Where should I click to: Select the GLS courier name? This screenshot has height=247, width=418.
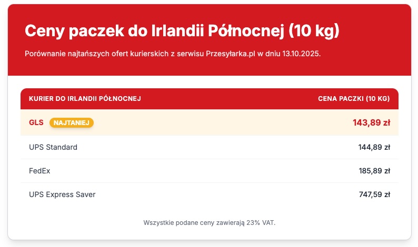pyautogui.click(x=36, y=123)
